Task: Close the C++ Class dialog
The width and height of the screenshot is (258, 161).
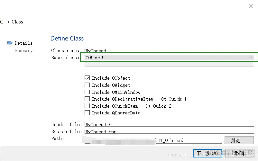Action: [251, 6]
